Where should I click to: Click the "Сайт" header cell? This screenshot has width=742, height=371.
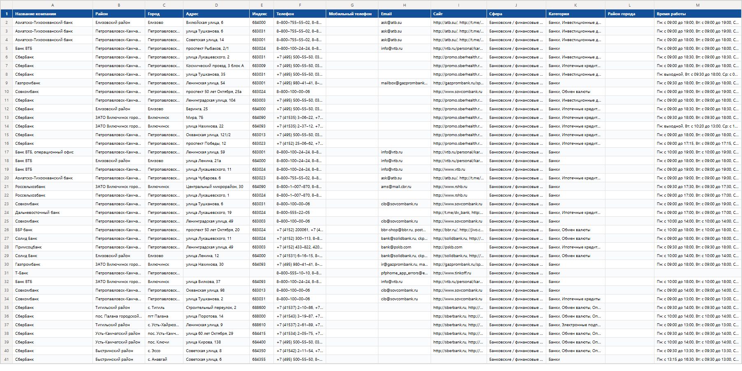click(459, 14)
